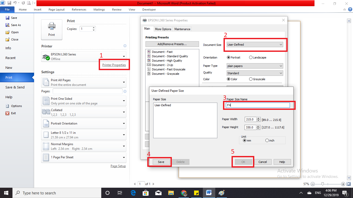Choose mm as the paper size unit

click(x=244, y=141)
